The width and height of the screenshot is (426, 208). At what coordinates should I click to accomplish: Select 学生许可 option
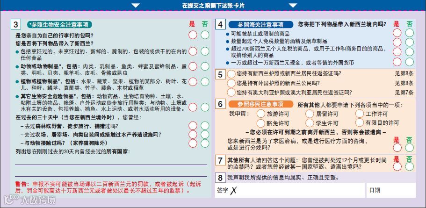pos(310,123)
